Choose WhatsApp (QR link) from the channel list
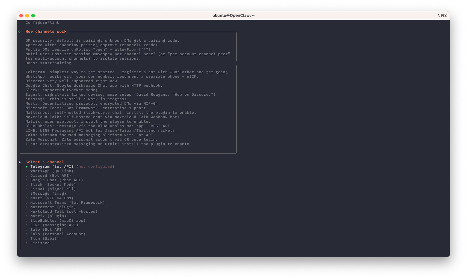This screenshot has height=279, width=467. click(52, 171)
